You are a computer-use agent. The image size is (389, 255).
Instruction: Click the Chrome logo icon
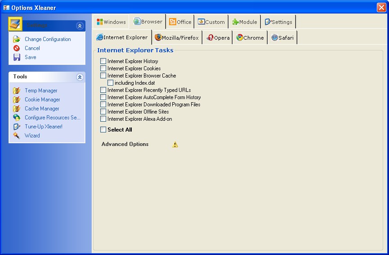click(240, 37)
